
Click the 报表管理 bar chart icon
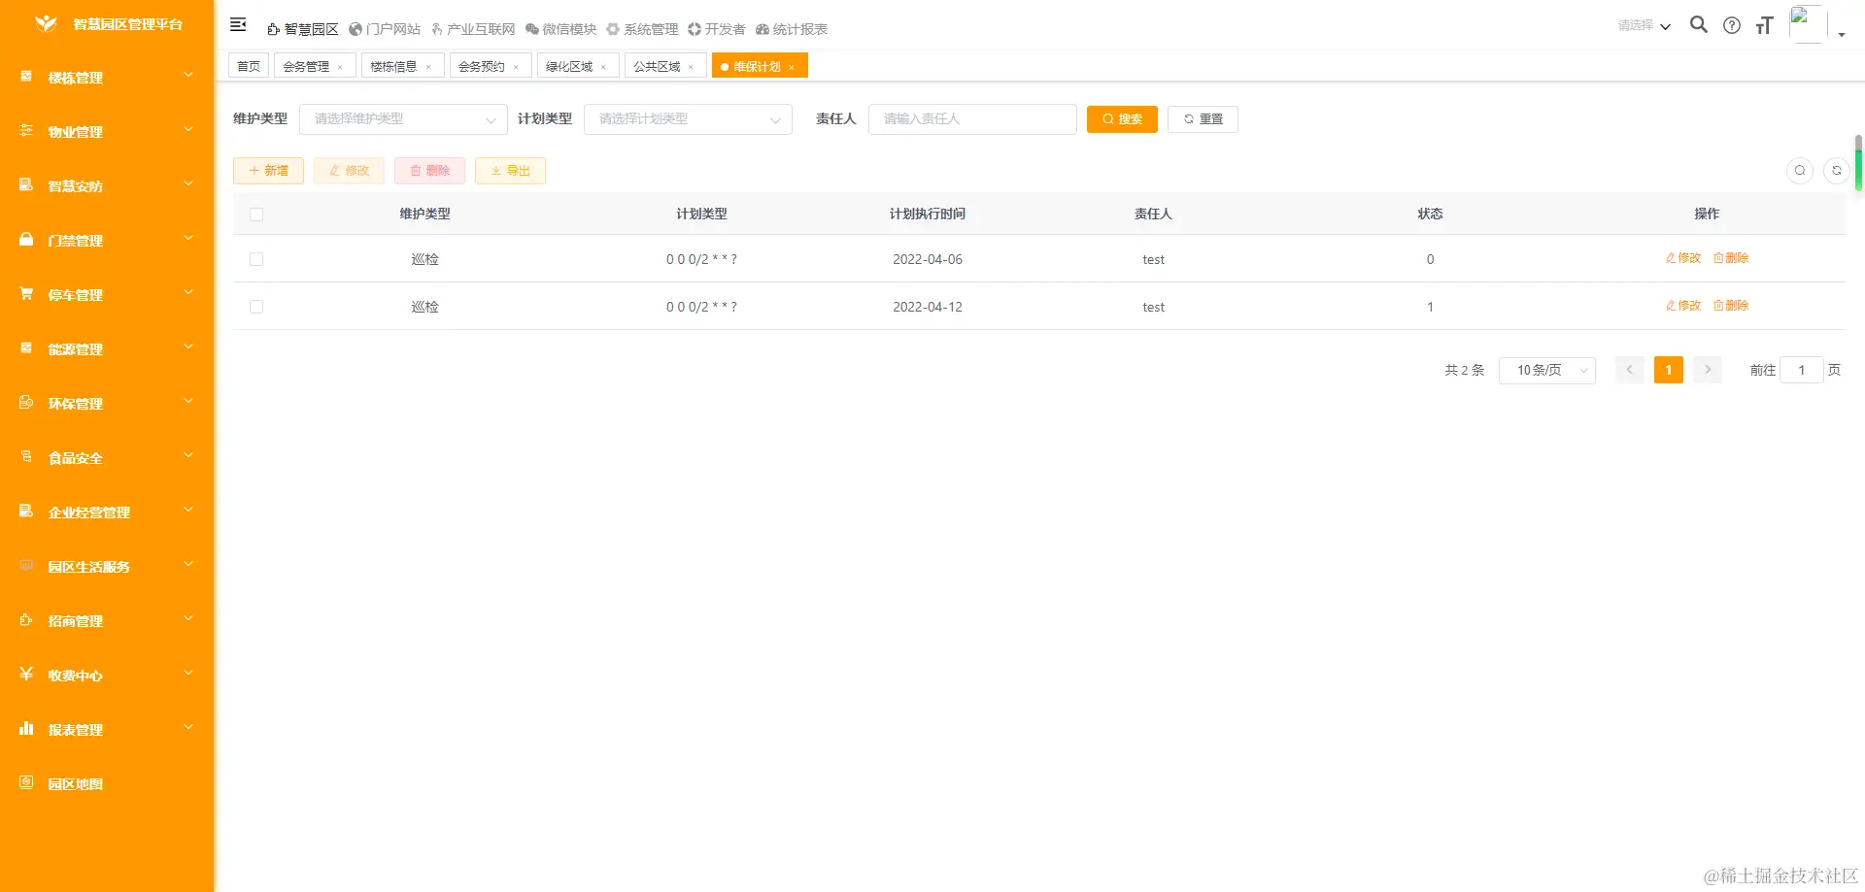click(x=26, y=729)
